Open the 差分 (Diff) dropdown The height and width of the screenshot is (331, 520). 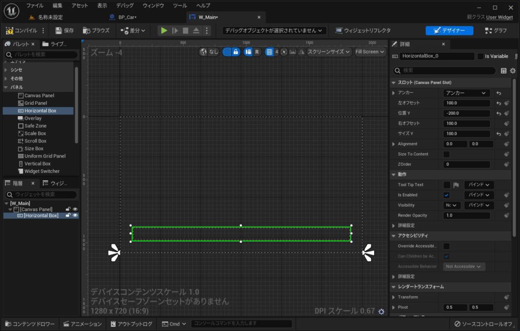pyautogui.click(x=133, y=30)
